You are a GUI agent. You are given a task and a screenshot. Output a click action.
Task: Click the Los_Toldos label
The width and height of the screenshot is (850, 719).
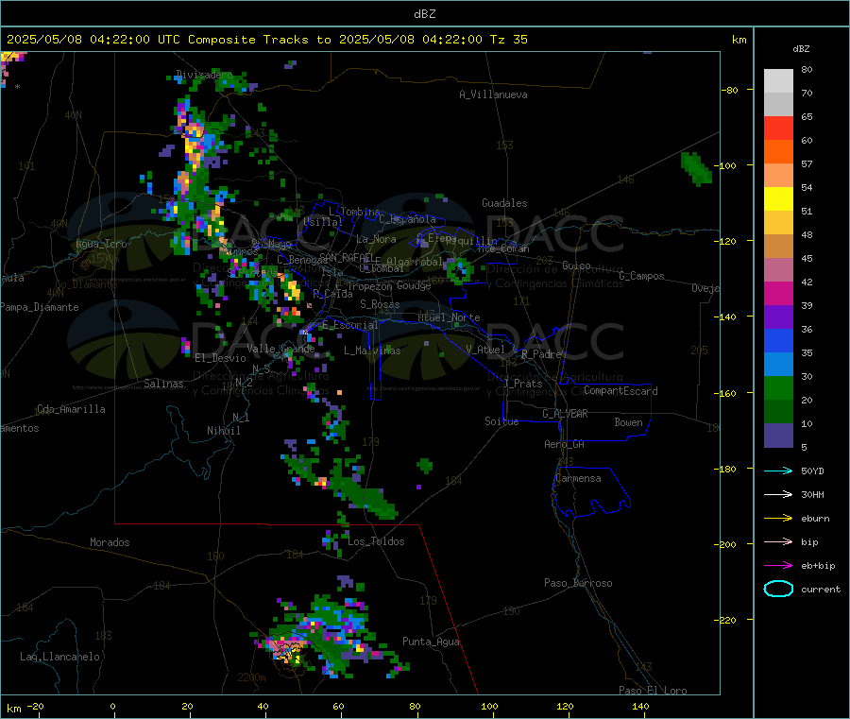pyautogui.click(x=376, y=541)
